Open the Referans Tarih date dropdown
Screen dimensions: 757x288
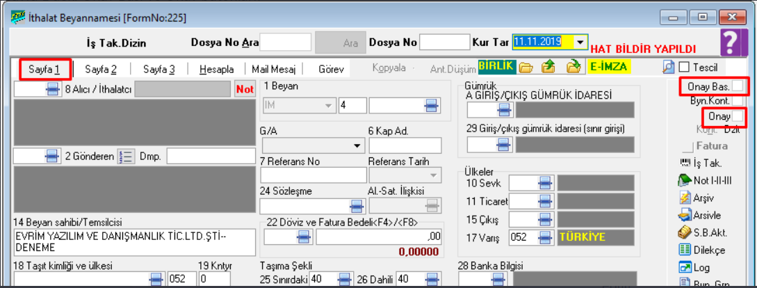[432, 175]
